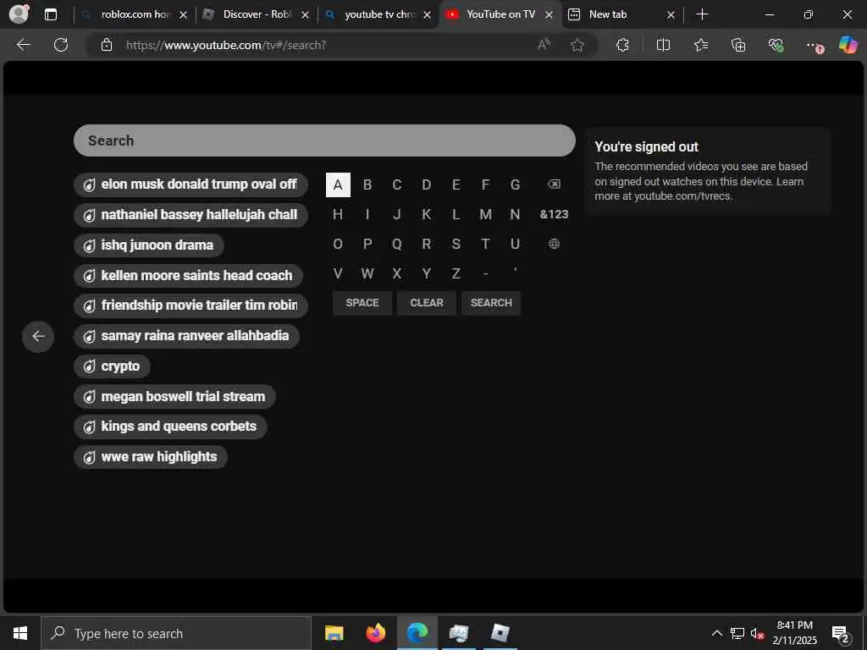Viewport: 867px width, 650px height.
Task: Click the SPACE key
Action: (362, 303)
